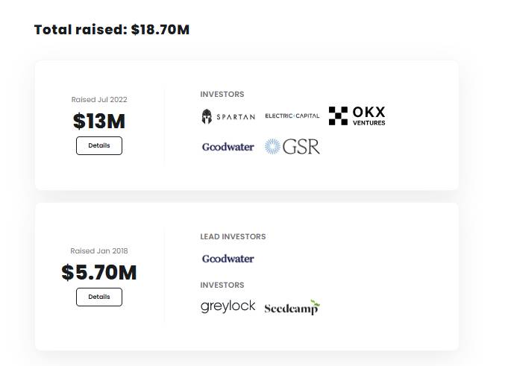Click the LEAD INVESTORS heading
Viewport: 508px width, 366px height.
[233, 236]
